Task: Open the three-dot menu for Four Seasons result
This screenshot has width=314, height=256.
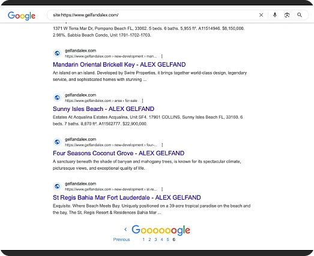Action: click(162, 145)
